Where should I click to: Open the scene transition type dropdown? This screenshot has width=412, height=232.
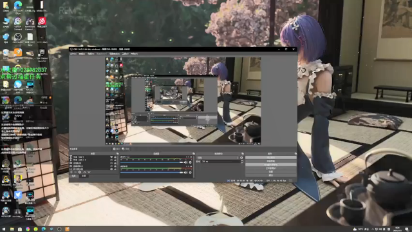pyautogui.click(x=218, y=157)
